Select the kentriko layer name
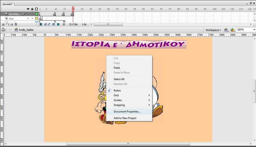The width and height of the screenshot is (256, 147). [15, 14]
